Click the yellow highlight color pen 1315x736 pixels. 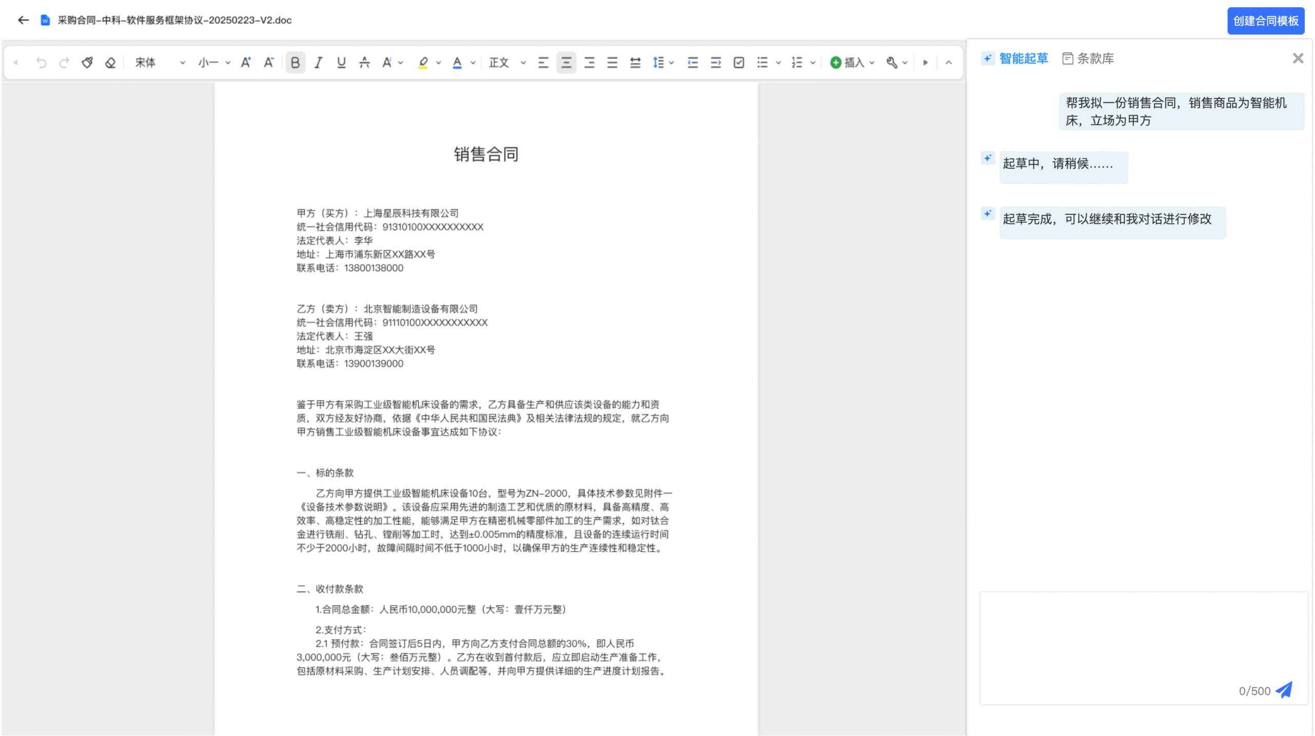pyautogui.click(x=423, y=63)
